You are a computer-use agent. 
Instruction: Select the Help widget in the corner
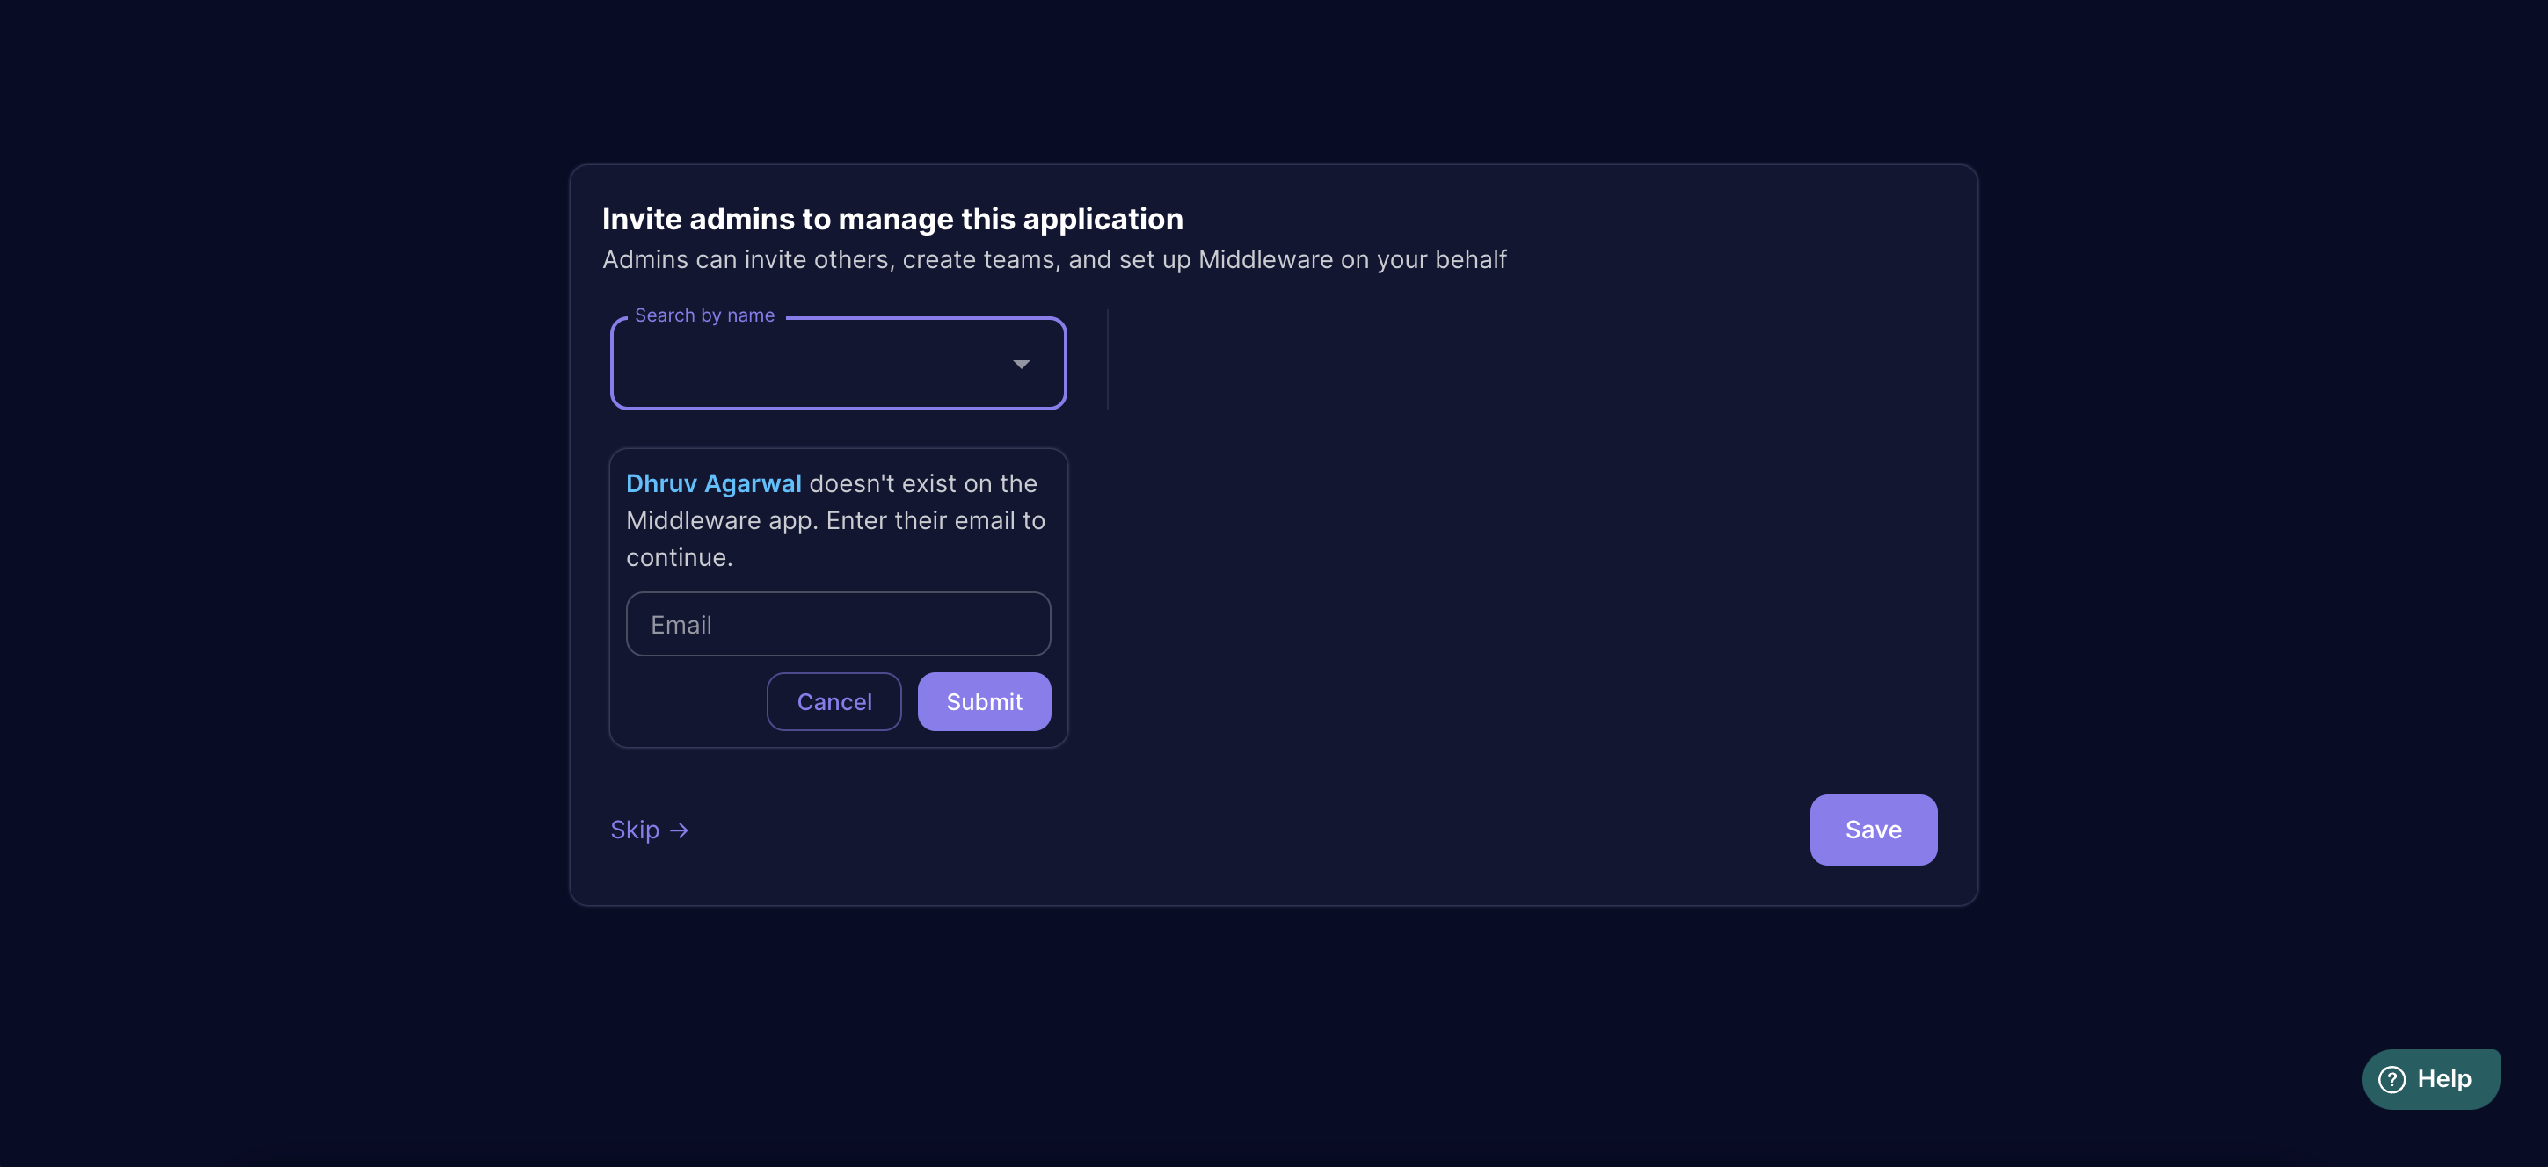pyautogui.click(x=2431, y=1079)
